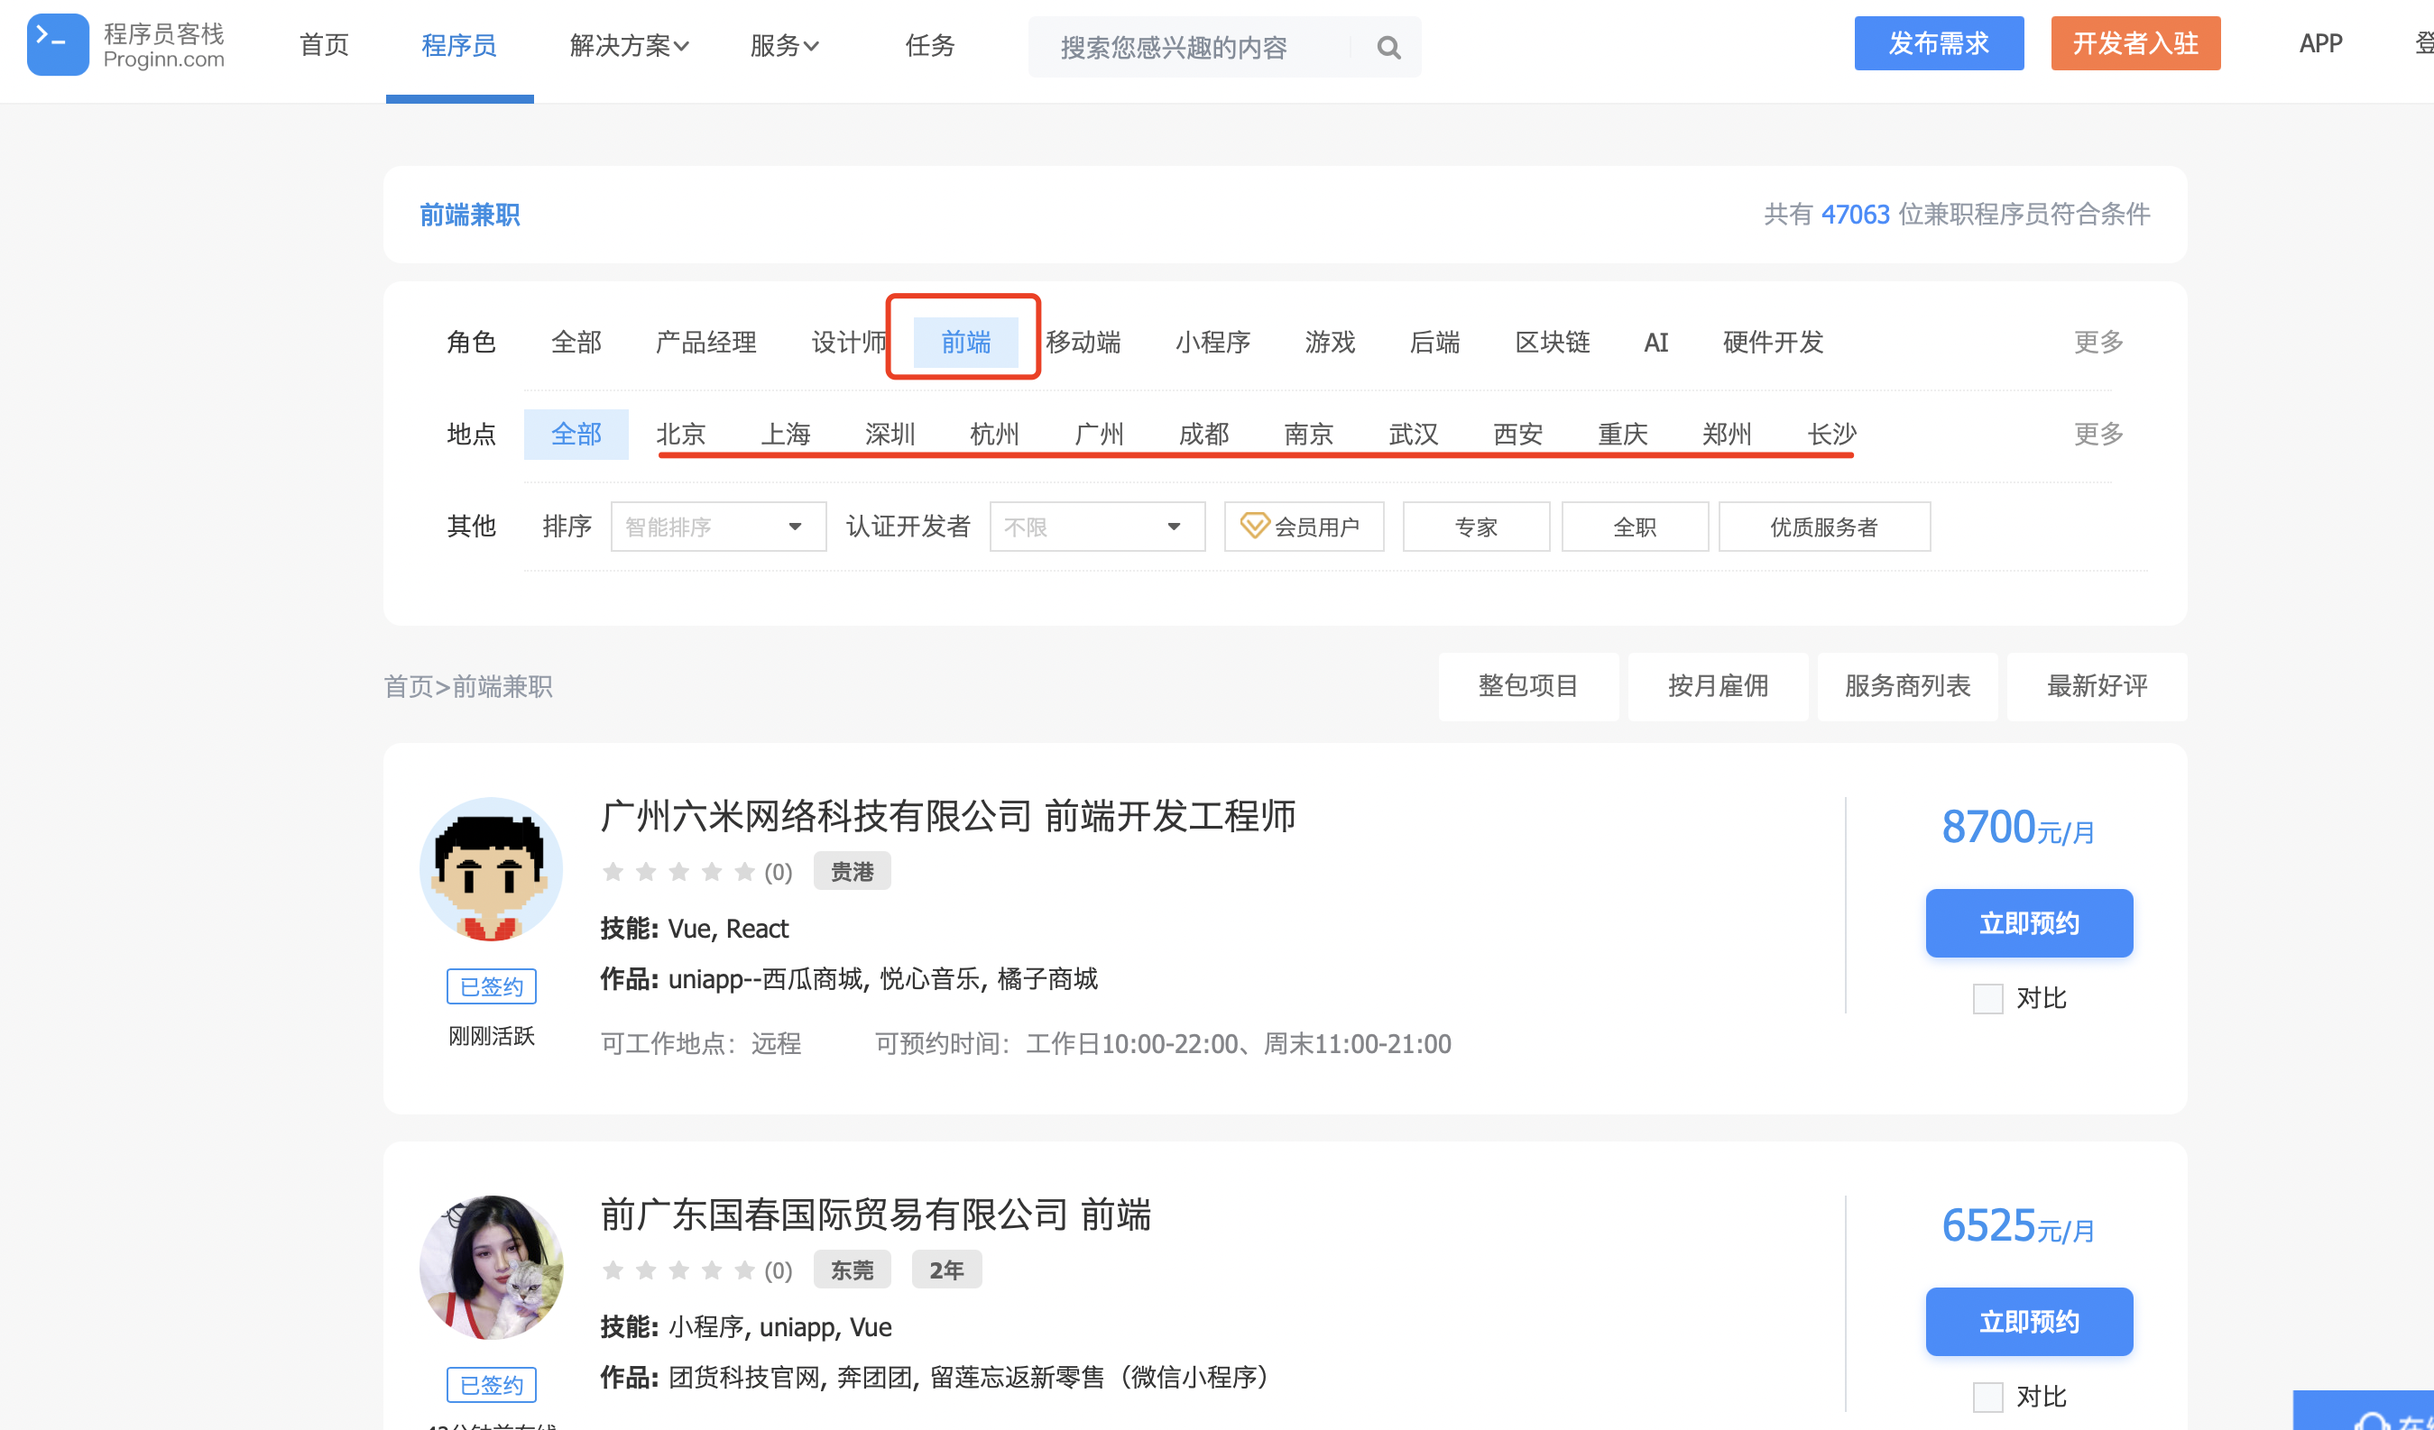The image size is (2434, 1430).
Task: Click second listing's star rating
Action: [x=678, y=1270]
